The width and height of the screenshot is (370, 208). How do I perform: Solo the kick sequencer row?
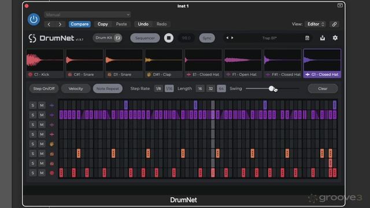[x=33, y=173]
